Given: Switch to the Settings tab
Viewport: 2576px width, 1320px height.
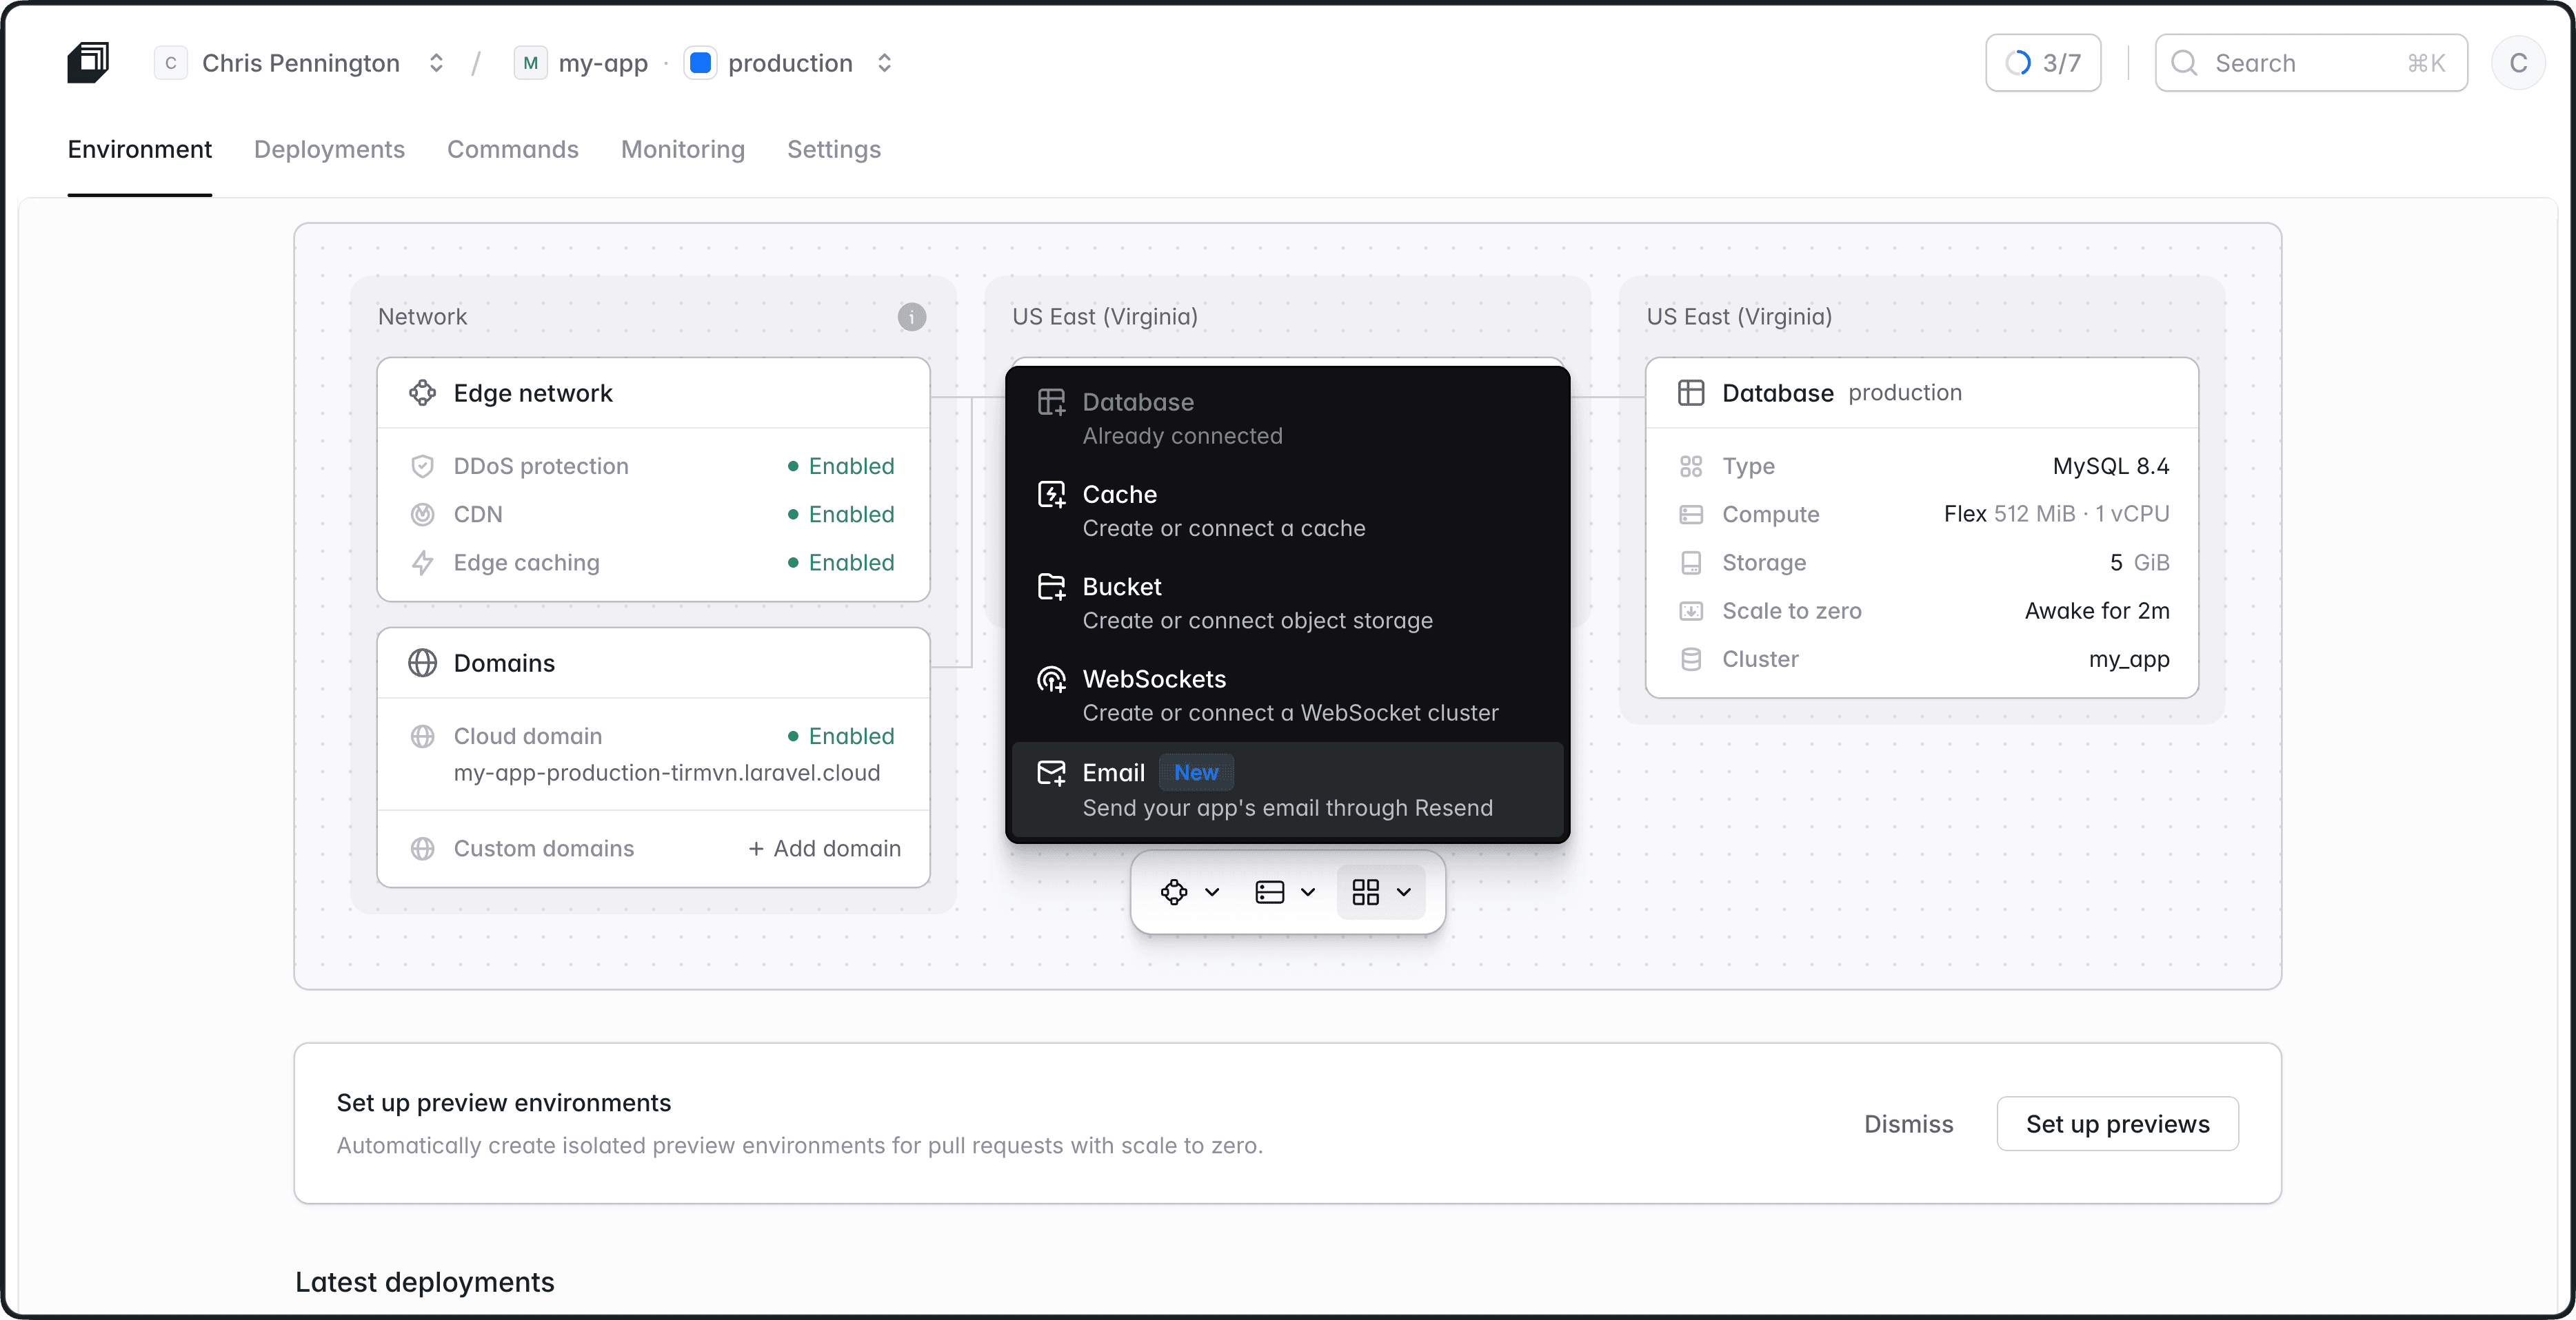Looking at the screenshot, I should tap(834, 150).
